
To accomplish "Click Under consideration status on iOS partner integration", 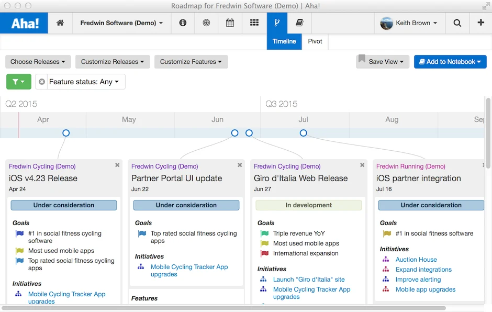I will click(431, 205).
